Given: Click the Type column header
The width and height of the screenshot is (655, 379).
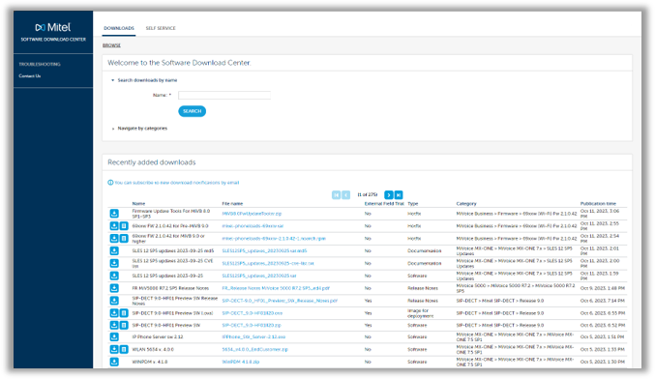Looking at the screenshot, I should click(x=413, y=204).
